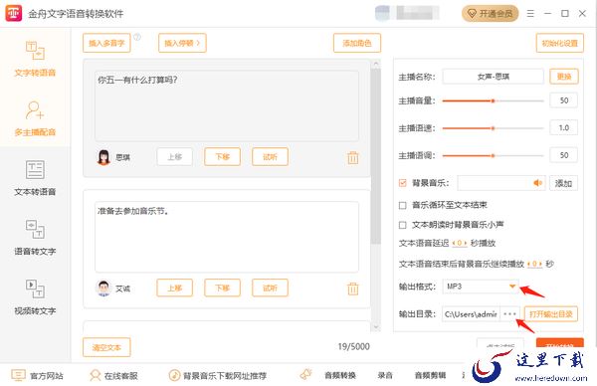Open the 输出格式 MP3 dropdown
The height and width of the screenshot is (386, 597).
pos(481,287)
